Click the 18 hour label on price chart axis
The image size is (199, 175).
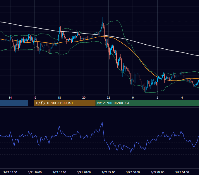pos(59,98)
